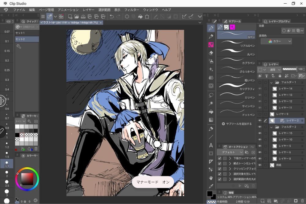
Task: Click サブツールを追加する button
Action: coord(237,124)
